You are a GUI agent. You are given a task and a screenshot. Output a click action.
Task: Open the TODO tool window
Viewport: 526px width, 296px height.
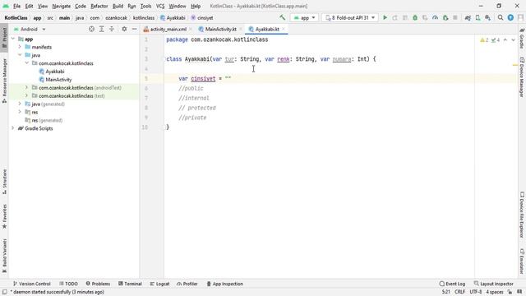[68, 284]
